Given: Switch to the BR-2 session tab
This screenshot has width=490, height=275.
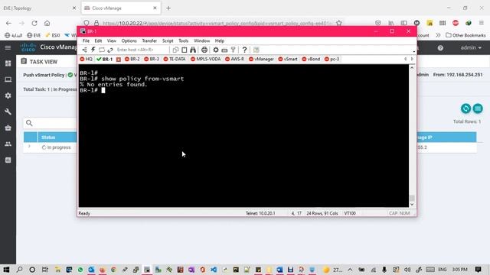Looking at the screenshot, I should [132, 59].
